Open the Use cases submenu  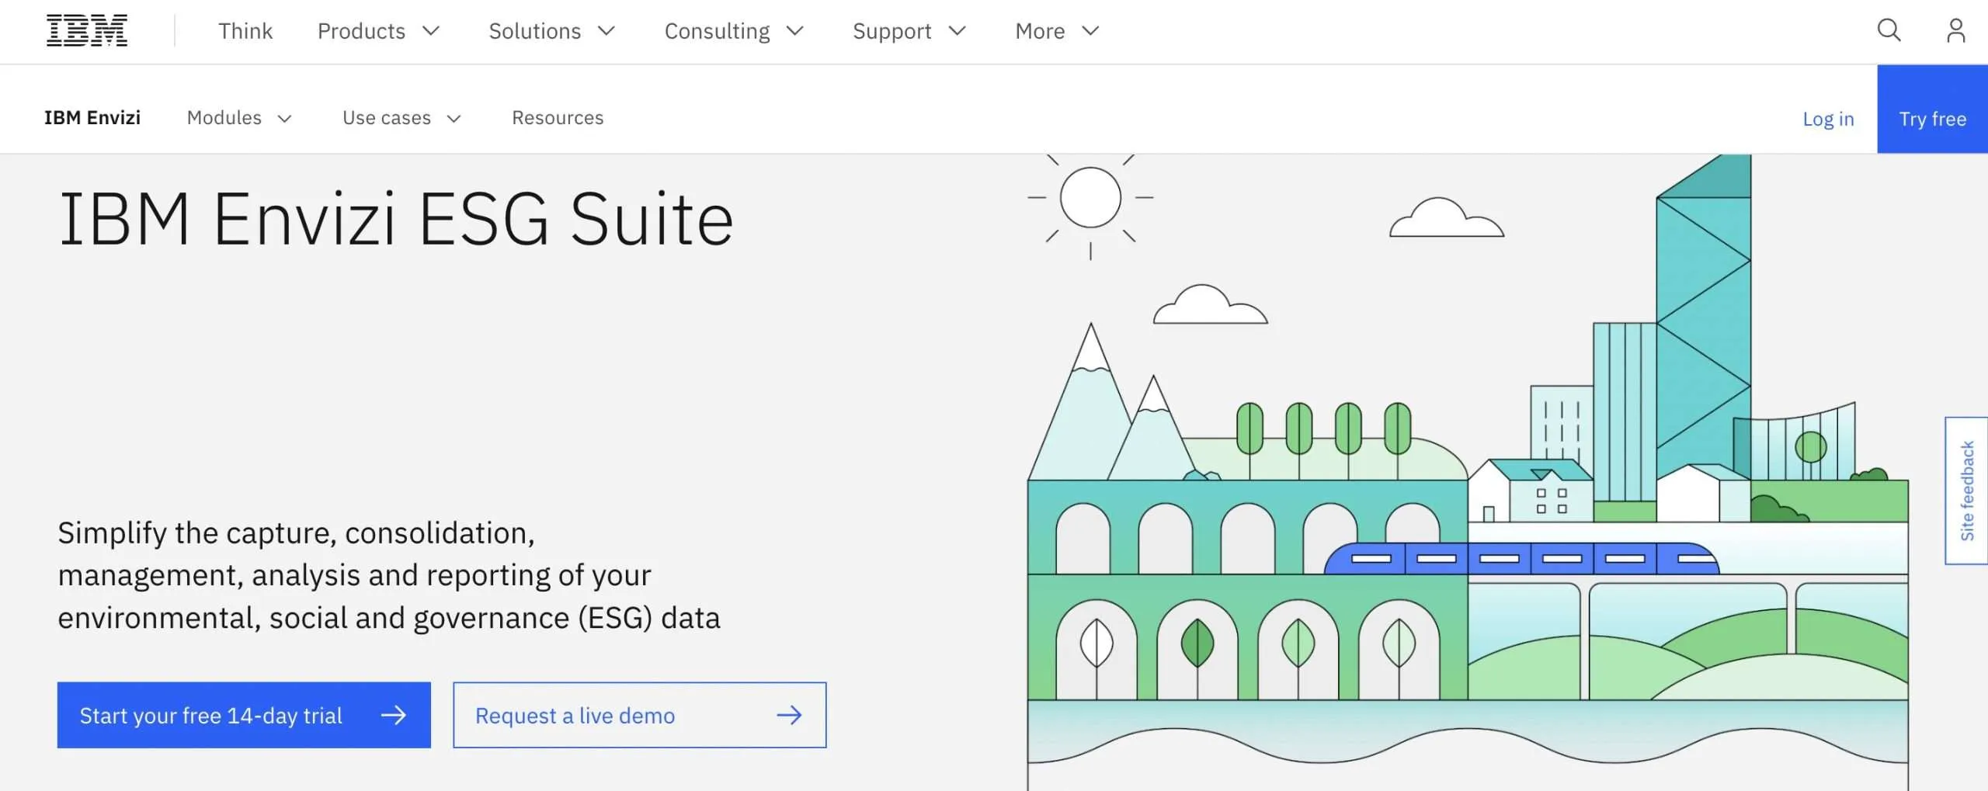click(402, 118)
